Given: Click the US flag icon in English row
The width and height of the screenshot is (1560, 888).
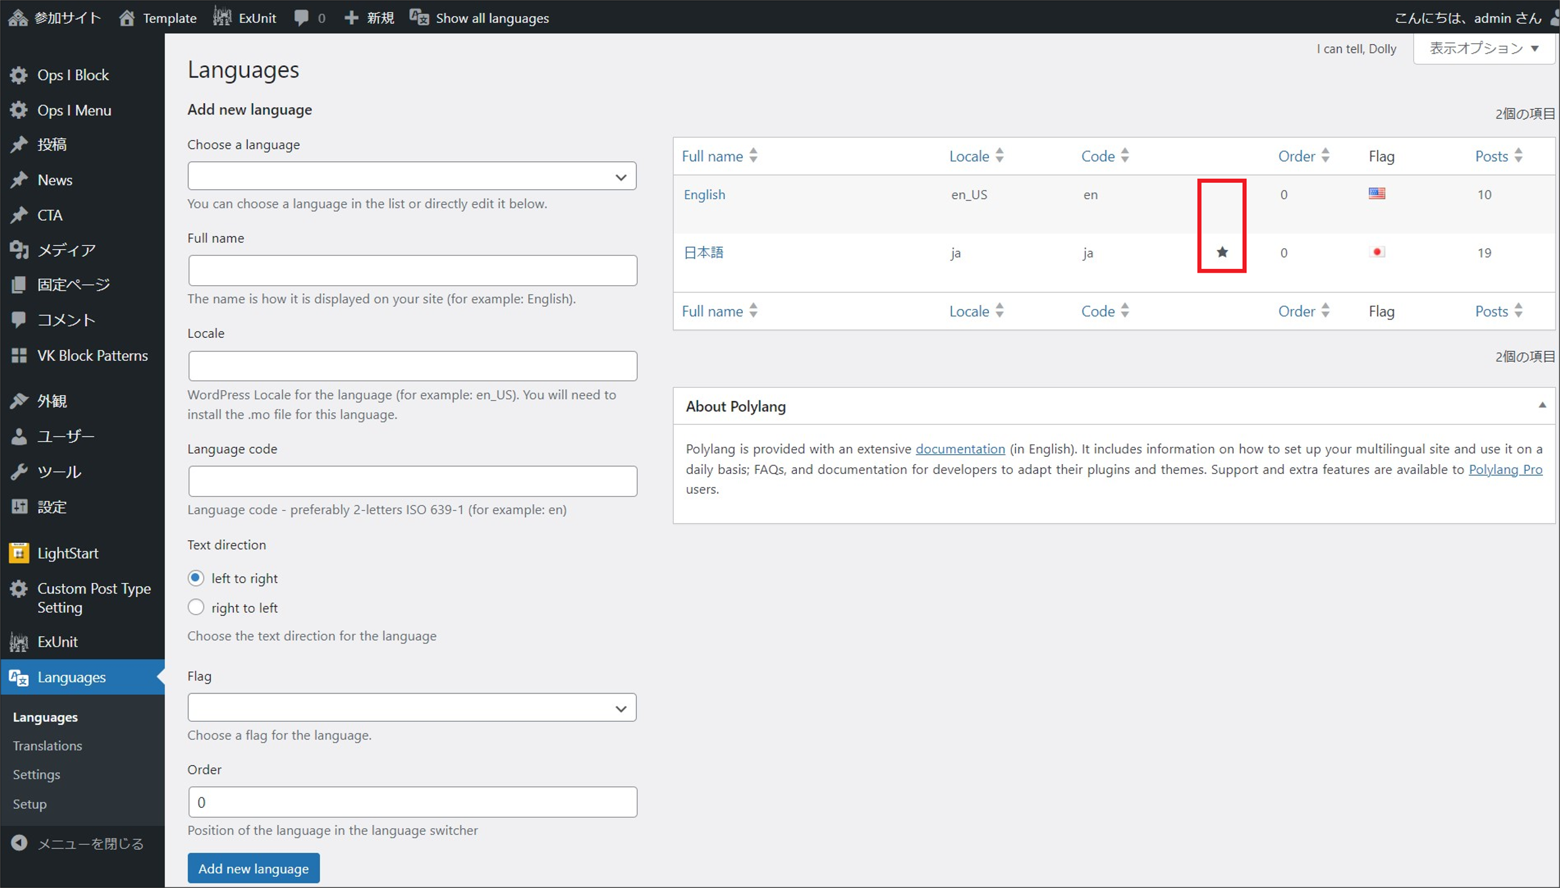Looking at the screenshot, I should pyautogui.click(x=1376, y=193).
